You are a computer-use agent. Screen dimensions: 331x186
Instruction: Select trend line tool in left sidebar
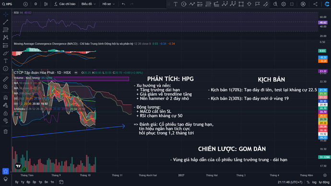tap(6, 22)
